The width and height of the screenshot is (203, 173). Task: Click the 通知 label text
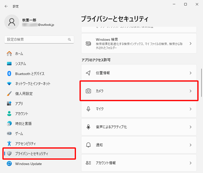click(x=99, y=145)
